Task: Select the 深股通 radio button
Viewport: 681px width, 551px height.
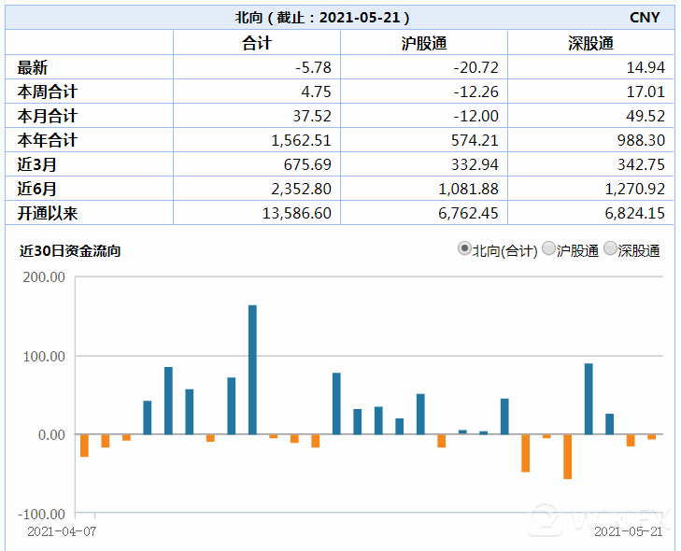Action: pos(610,249)
